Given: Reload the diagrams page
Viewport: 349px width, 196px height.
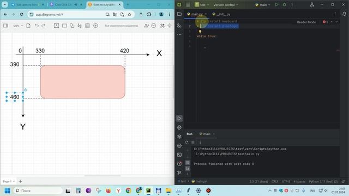Looking at the screenshot, I should pos(21,15).
